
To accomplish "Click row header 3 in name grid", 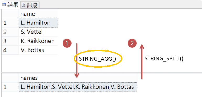I will coord(10,41).
